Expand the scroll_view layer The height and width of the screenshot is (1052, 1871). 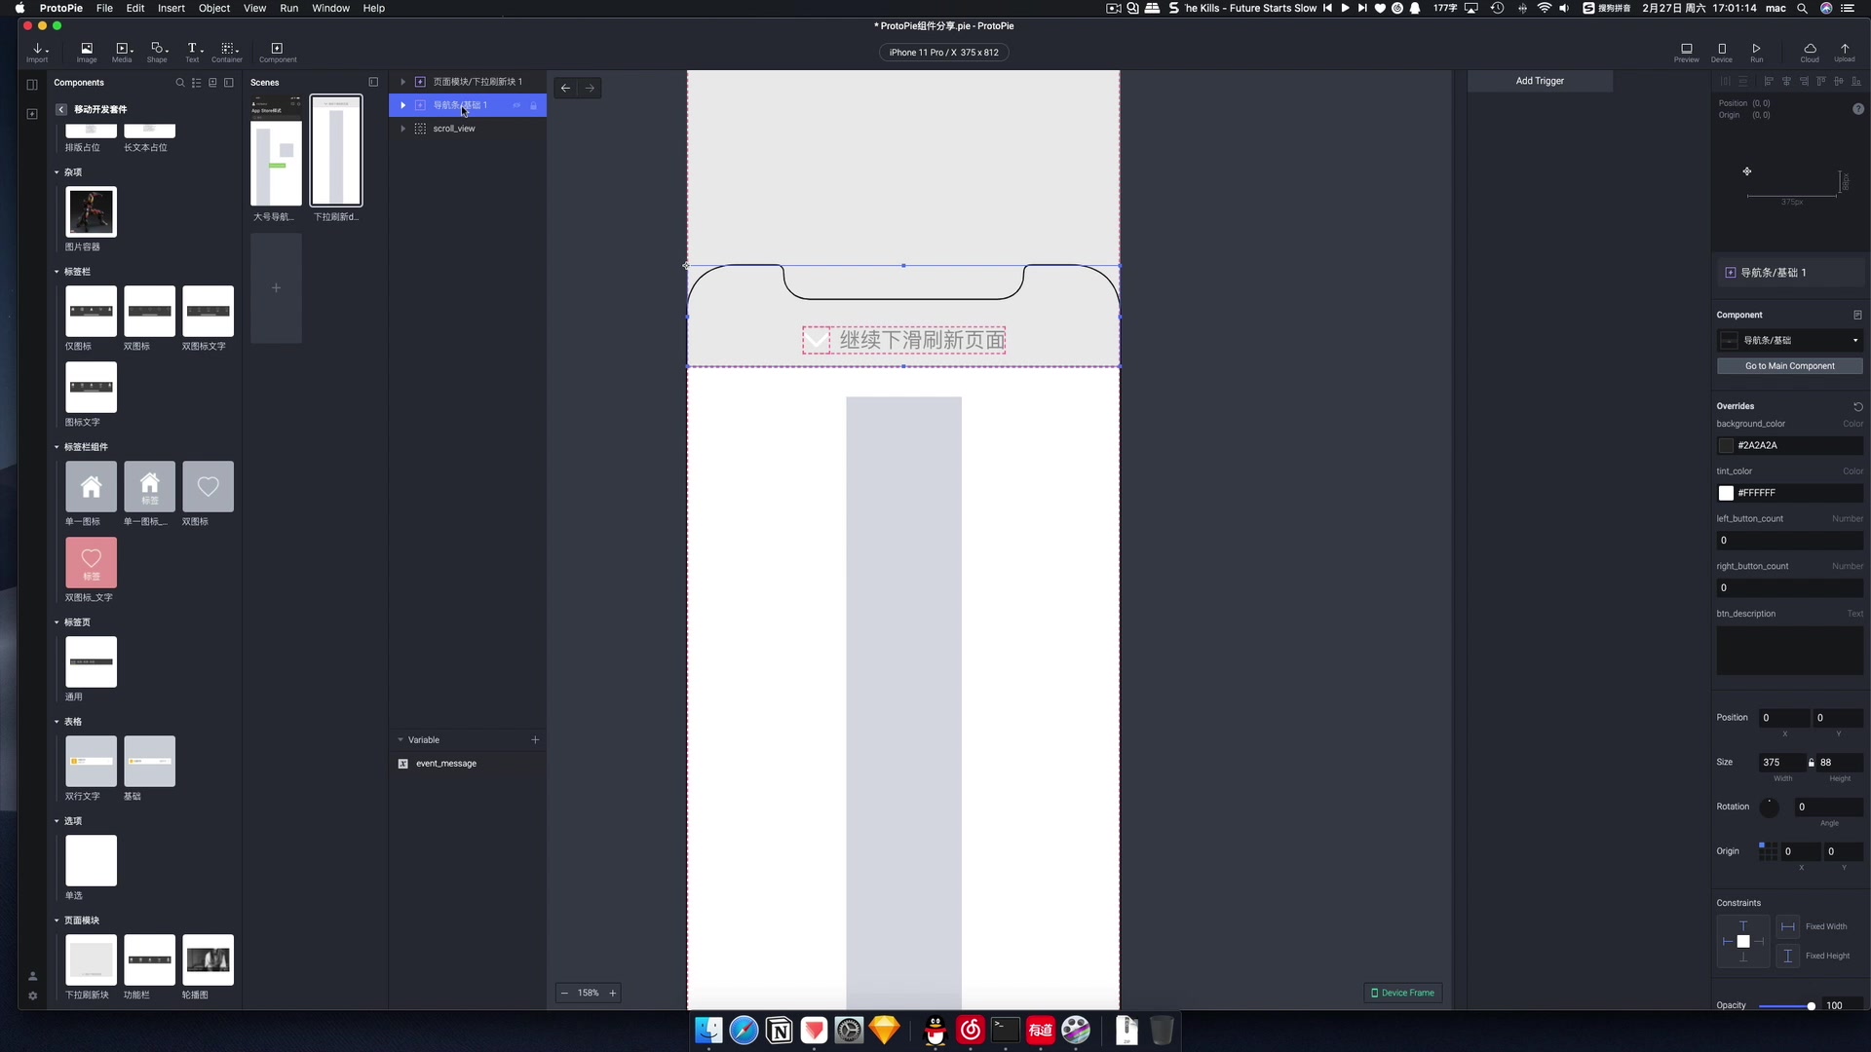point(402,129)
